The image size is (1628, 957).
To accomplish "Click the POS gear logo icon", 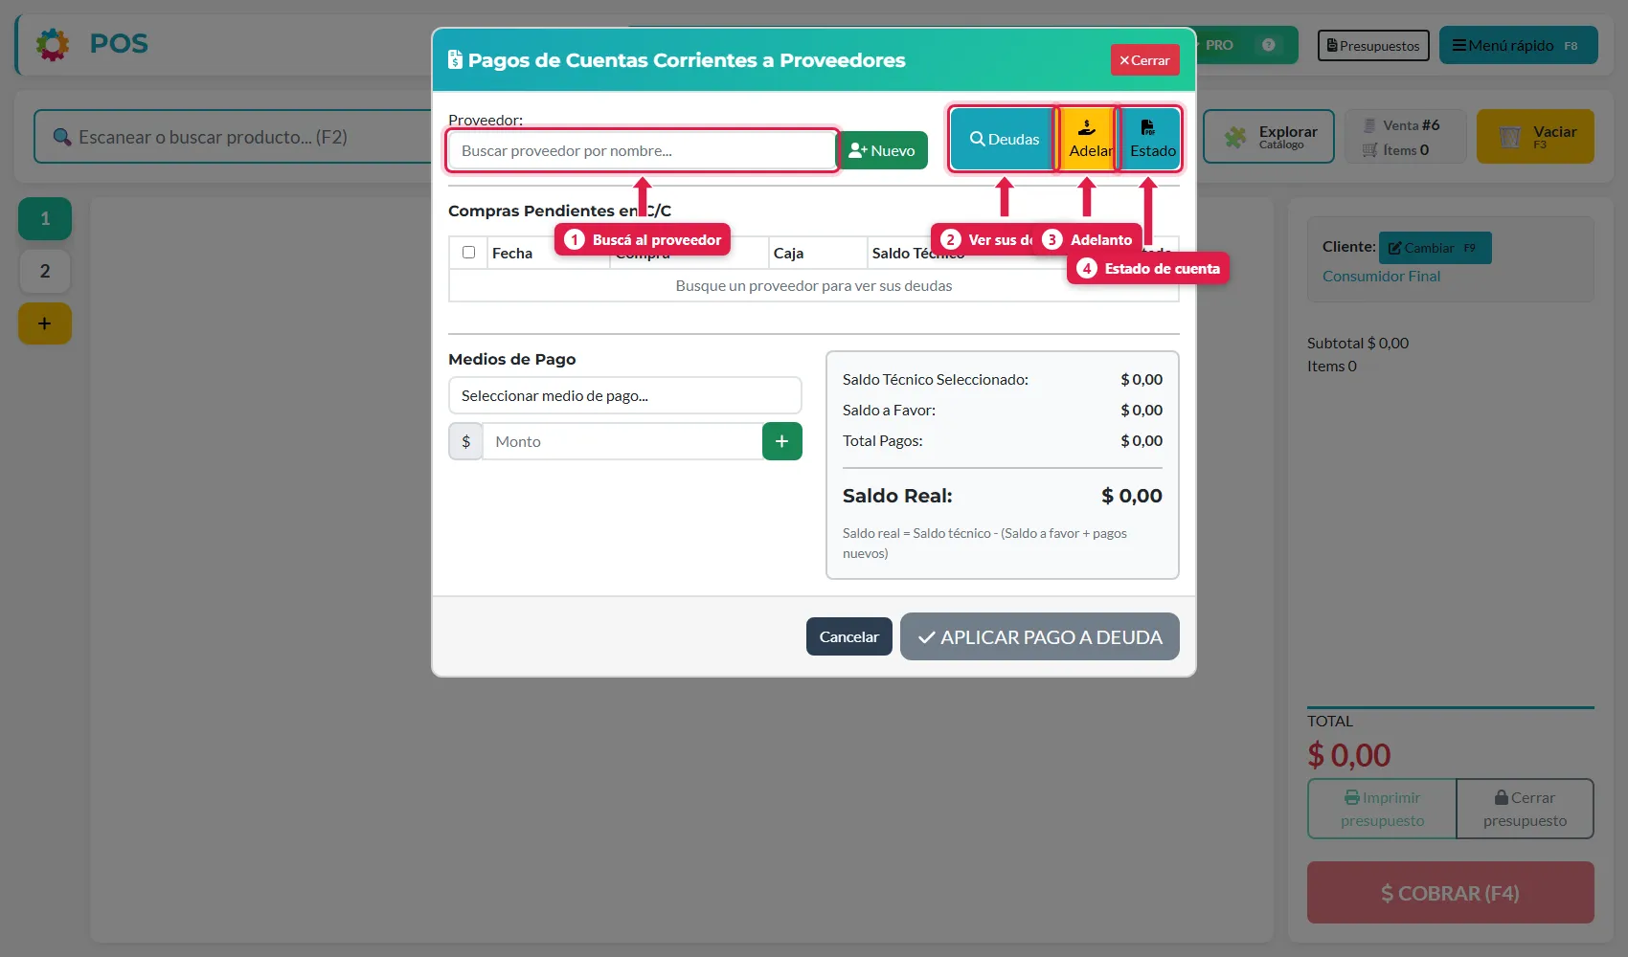I will click(x=53, y=44).
